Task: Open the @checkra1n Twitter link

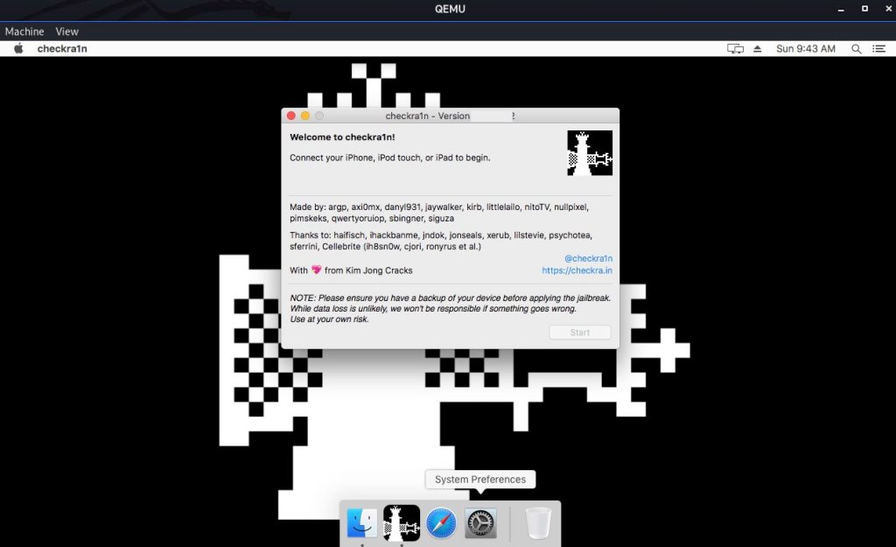Action: pyautogui.click(x=588, y=258)
